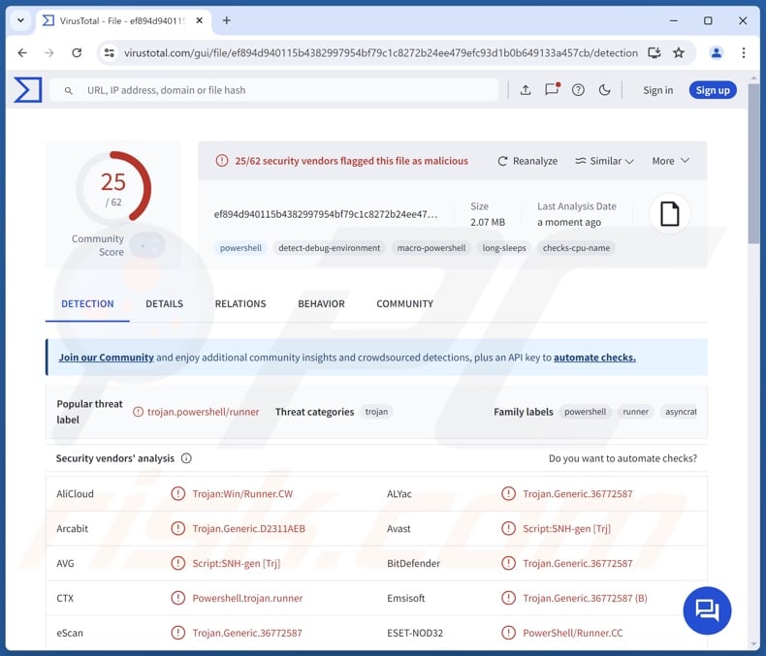Follow the automate checks link
Image resolution: width=766 pixels, height=656 pixels.
click(x=594, y=358)
